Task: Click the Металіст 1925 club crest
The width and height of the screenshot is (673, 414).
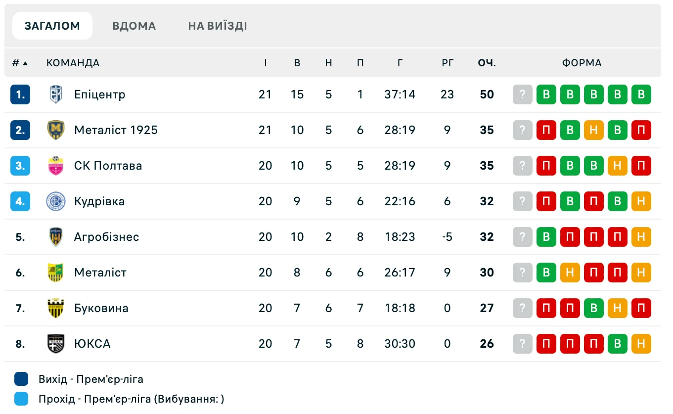Action: tap(56, 130)
